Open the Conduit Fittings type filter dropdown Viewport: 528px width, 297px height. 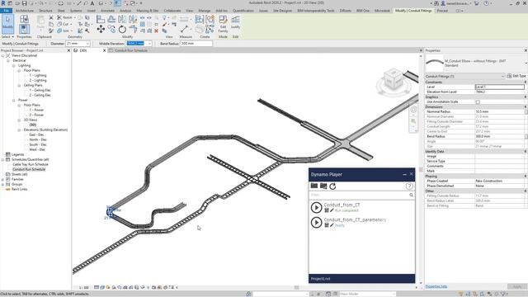[x=502, y=76]
